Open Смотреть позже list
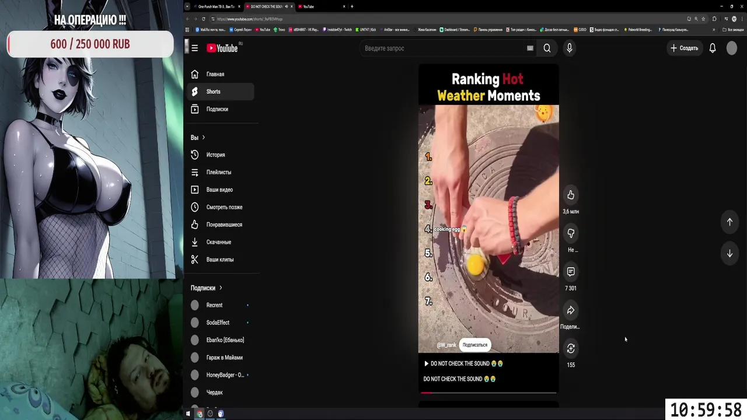 pyautogui.click(x=222, y=207)
